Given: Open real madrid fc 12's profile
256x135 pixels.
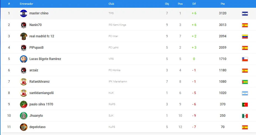Looking at the screenshot, I should pos(42,36).
